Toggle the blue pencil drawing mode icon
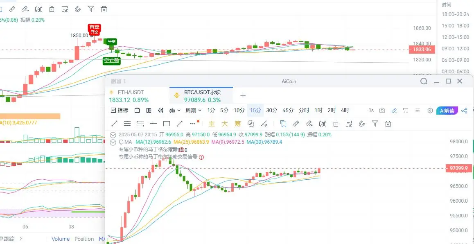This screenshot has height=244, width=474. [x=394, y=111]
